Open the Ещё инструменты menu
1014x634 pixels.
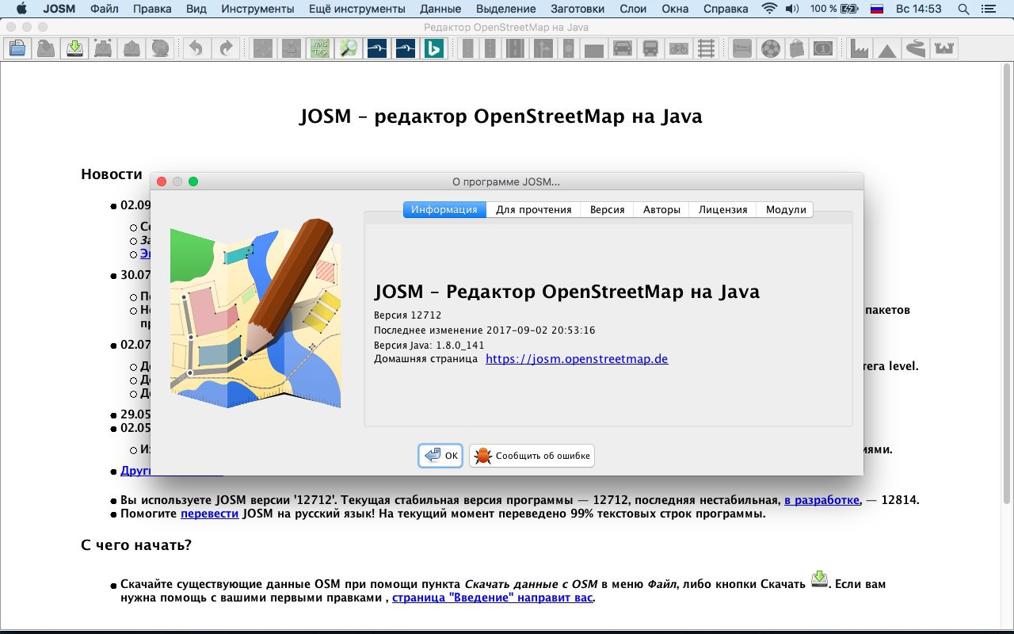(x=356, y=10)
